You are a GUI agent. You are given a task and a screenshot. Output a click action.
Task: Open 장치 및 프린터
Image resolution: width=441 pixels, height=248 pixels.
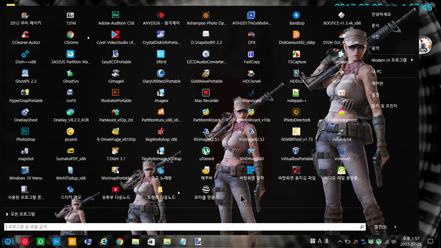[384, 106]
